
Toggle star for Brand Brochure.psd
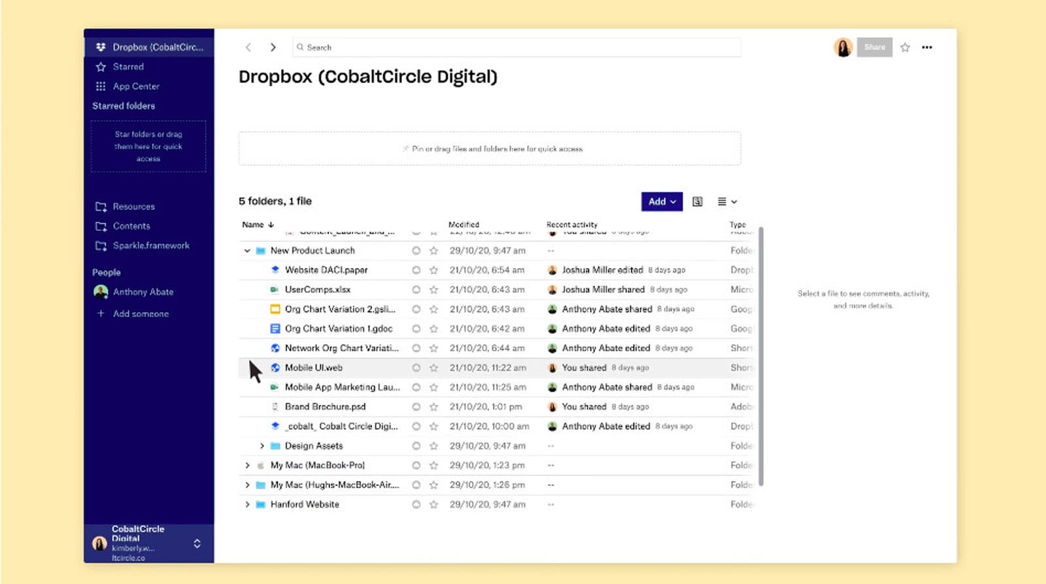[433, 407]
